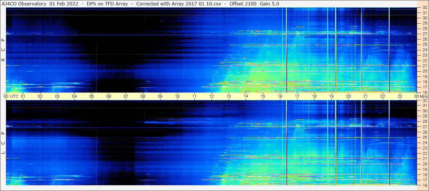This screenshot has width=429, height=191.
Task: Click the 27 MHz label on LCP scale
Action: click(x=424, y=127)
